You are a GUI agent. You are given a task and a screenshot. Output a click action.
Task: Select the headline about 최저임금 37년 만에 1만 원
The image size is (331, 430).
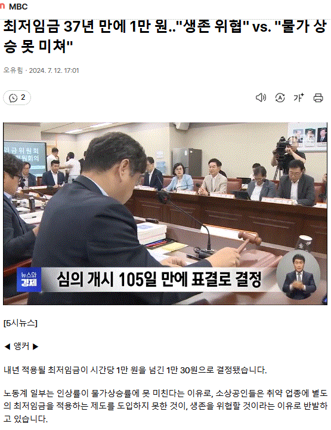pos(165,36)
